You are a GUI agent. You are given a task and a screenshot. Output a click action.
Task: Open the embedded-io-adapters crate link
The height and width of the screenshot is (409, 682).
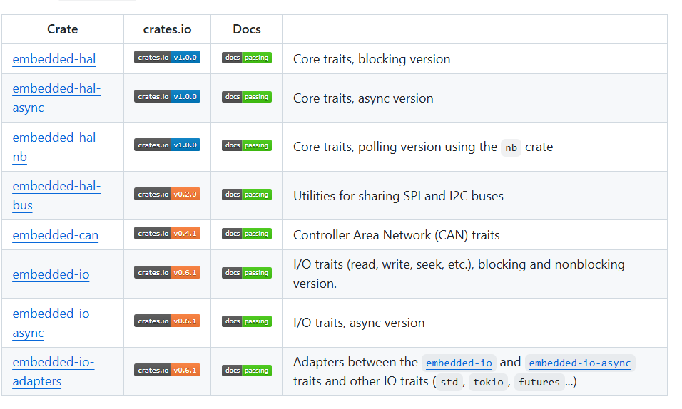(54, 372)
